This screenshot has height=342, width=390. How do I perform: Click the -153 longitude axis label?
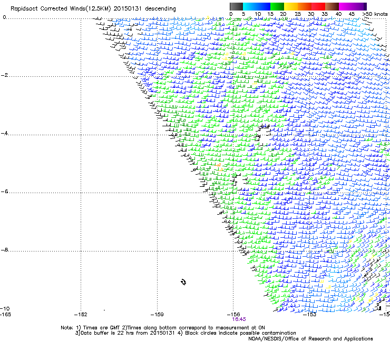[310, 315]
